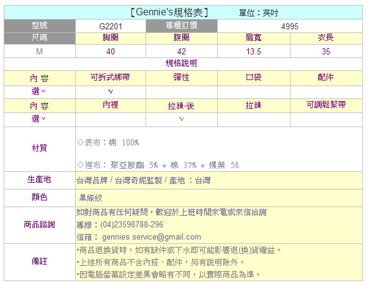Click the title 【Gennie's規格表】
The width and height of the screenshot is (367, 286).
169,12
